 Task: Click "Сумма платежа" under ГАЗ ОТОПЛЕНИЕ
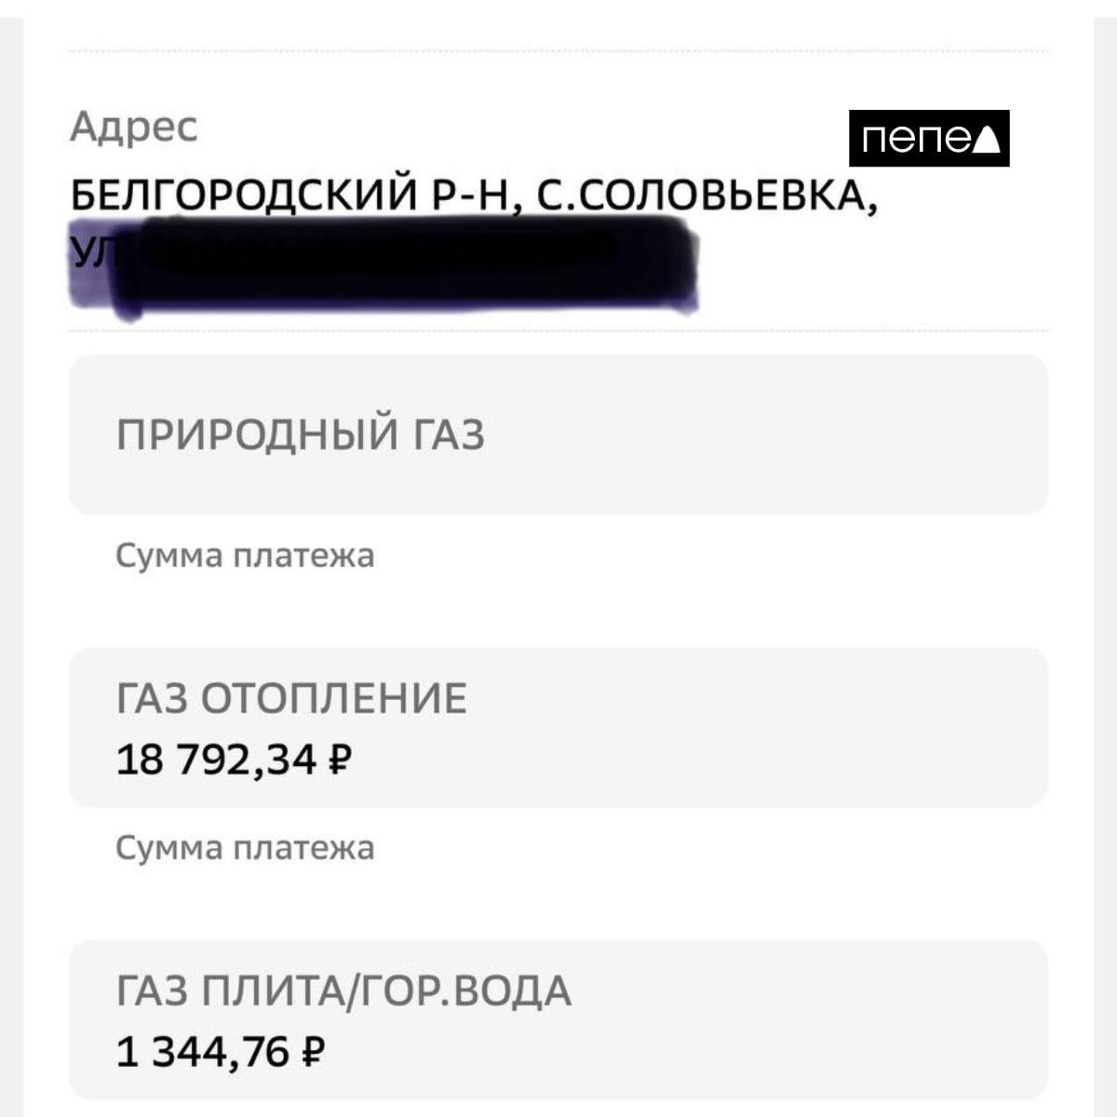tap(245, 848)
